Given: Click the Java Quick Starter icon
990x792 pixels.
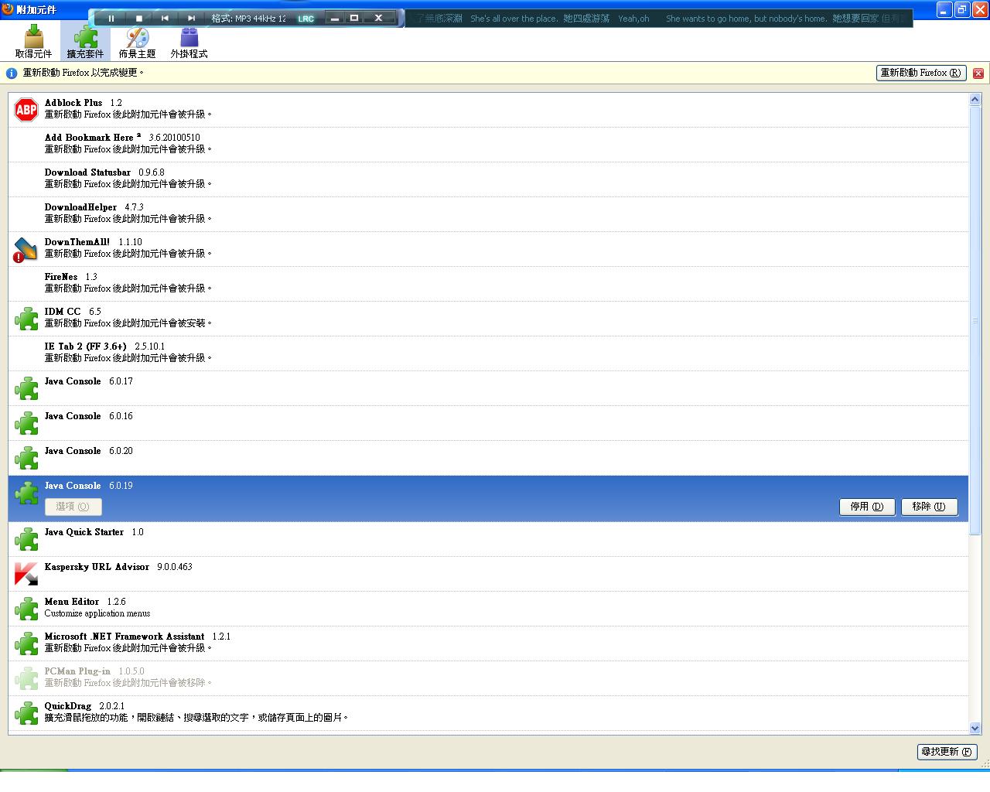Looking at the screenshot, I should click(x=26, y=539).
